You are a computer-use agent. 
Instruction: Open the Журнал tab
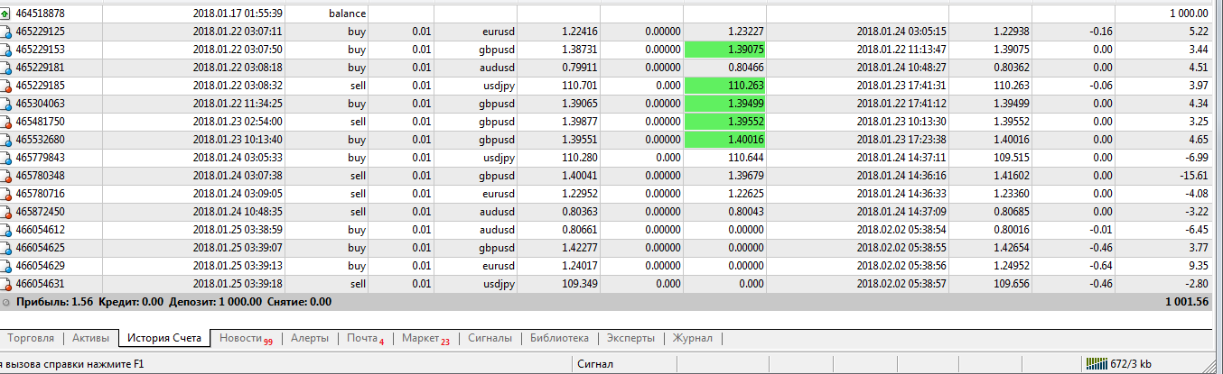click(x=692, y=338)
